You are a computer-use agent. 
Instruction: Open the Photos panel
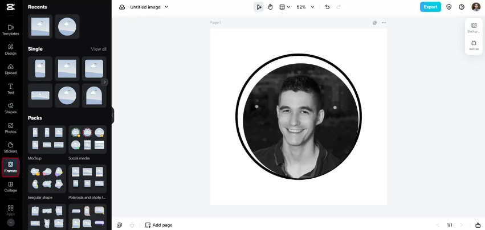[x=10, y=128]
